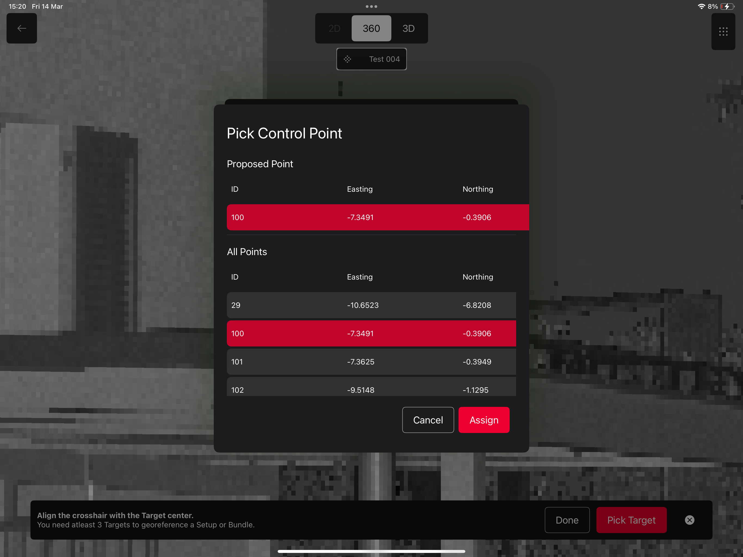743x557 pixels.
Task: Open the grid dots menu icon
Action: tap(723, 32)
